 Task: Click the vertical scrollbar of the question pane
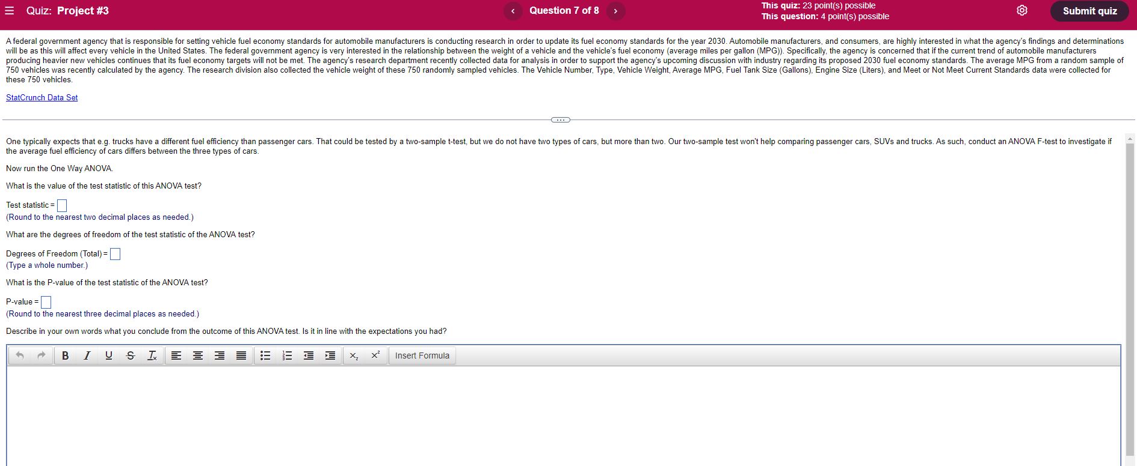(1130, 299)
